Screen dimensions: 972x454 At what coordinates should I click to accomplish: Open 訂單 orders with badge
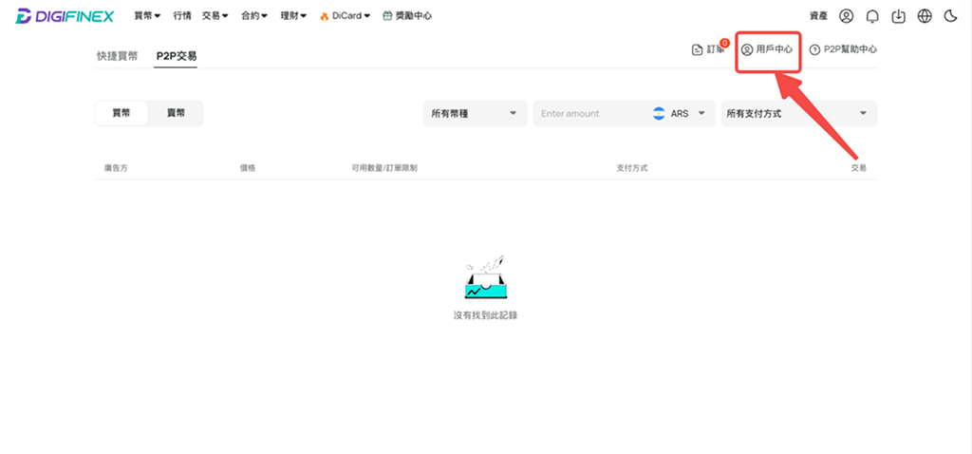coord(710,49)
